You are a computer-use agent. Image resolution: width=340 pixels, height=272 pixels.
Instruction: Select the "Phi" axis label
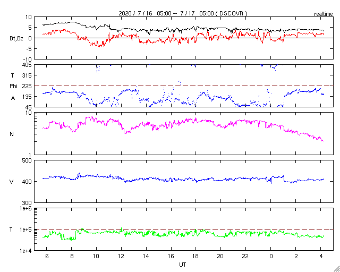[13, 87]
